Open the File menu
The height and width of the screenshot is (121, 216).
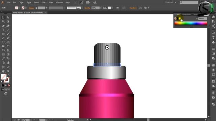[x=9, y=2]
